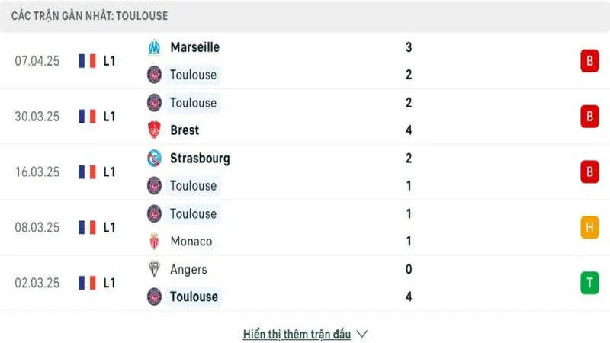The width and height of the screenshot is (610, 343).
Task: Click French flag on the 02.03.25 row
Action: pos(87,283)
